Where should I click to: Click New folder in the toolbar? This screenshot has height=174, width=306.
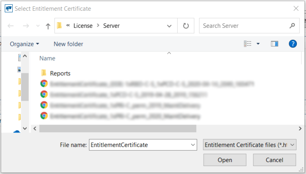[x=69, y=44]
